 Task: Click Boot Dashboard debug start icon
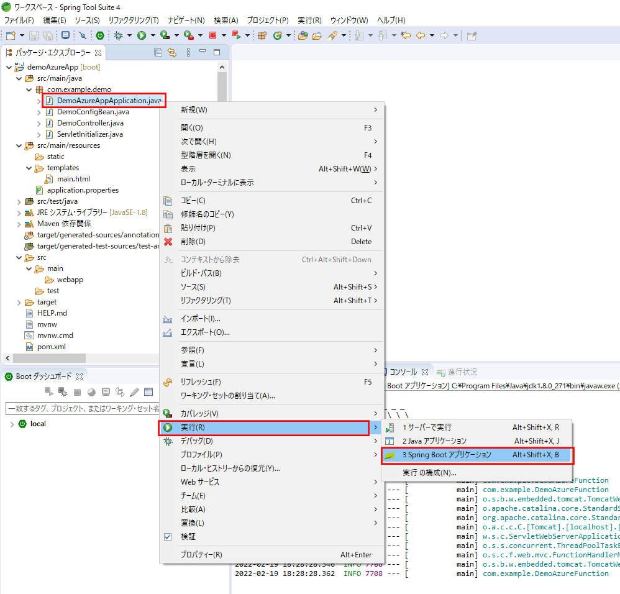[63, 392]
